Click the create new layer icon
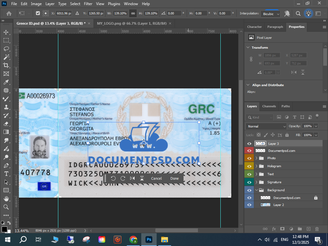Screen dimensions: 328x246 (x=308, y=229)
